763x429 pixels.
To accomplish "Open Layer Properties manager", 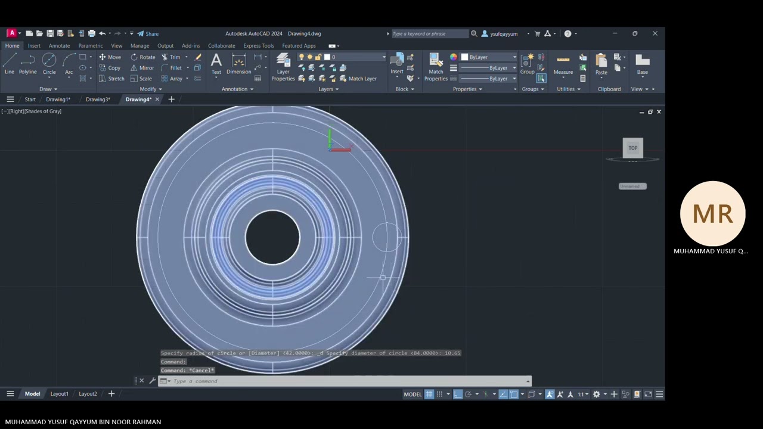I will (x=283, y=67).
